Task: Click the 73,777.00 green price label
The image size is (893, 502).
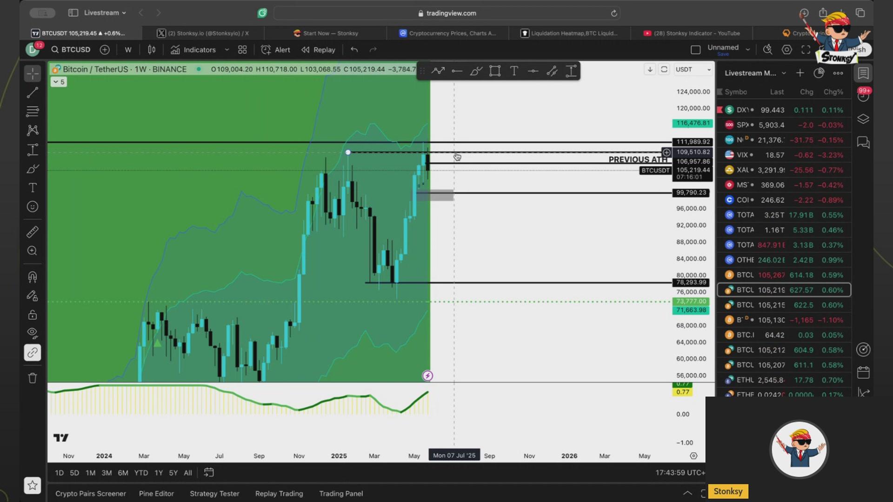Action: coord(691,302)
